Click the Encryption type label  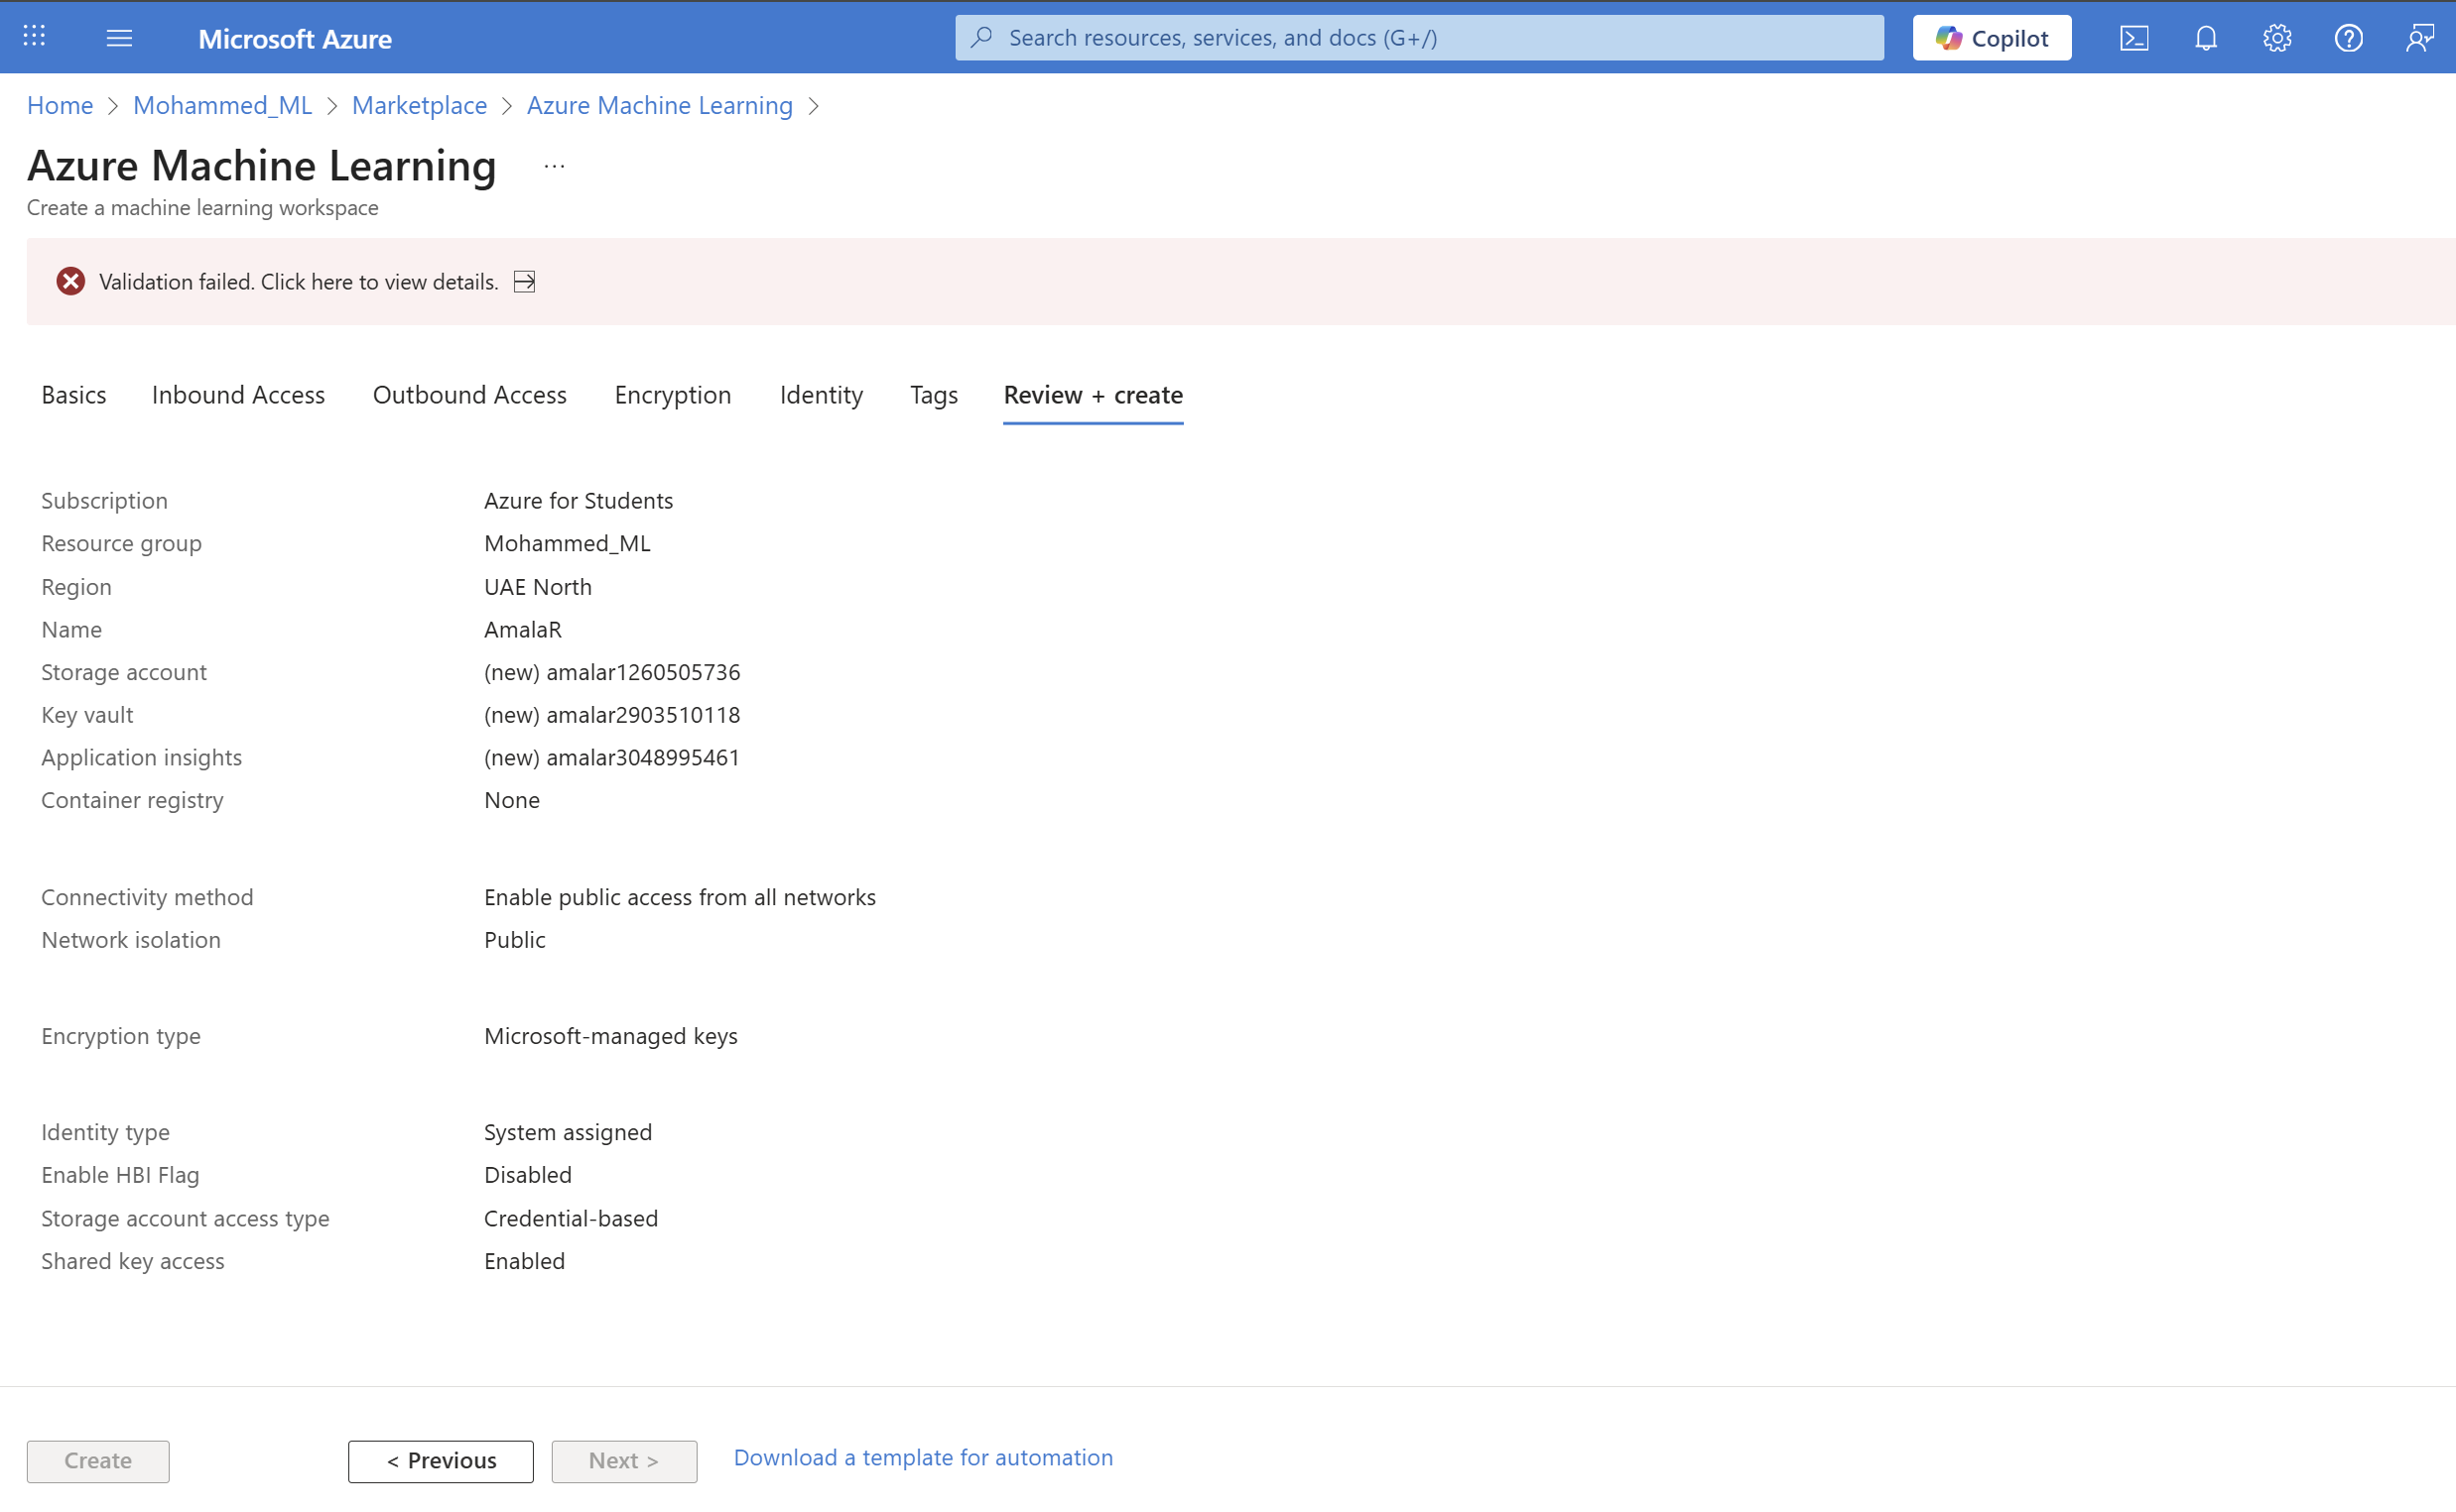point(121,1036)
